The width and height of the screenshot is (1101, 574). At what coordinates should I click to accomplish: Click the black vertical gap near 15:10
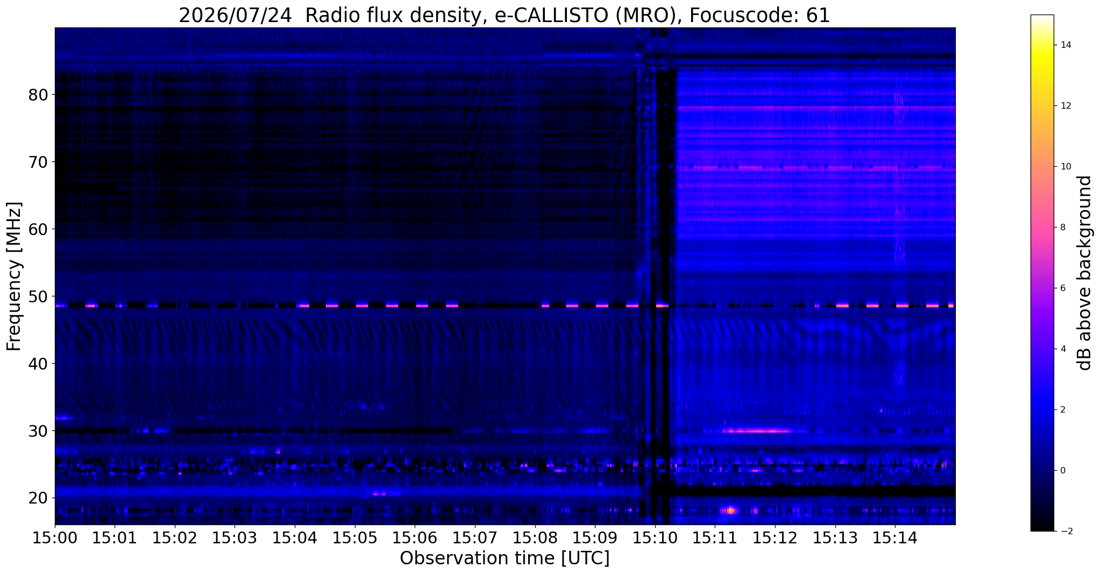click(x=665, y=269)
